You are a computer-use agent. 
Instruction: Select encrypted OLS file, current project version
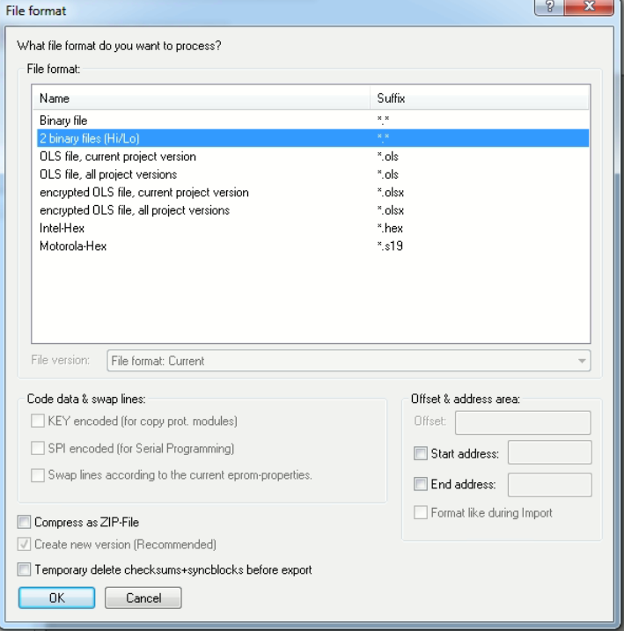click(x=144, y=192)
